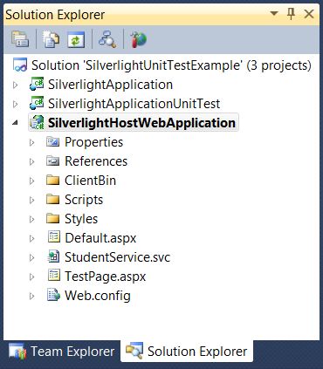Select the ClientBin text label
Viewport: 323px width, 369px height.
(x=90, y=181)
